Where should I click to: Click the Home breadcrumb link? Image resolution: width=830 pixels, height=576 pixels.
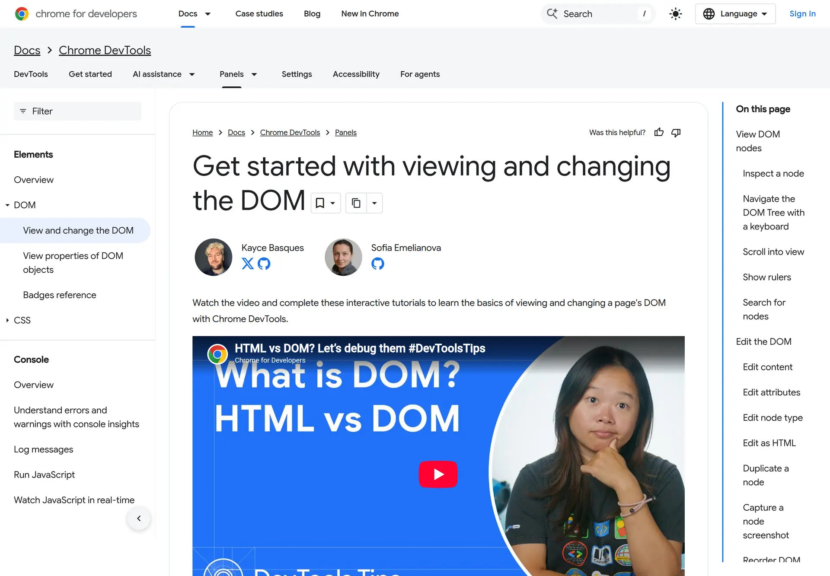[202, 133]
